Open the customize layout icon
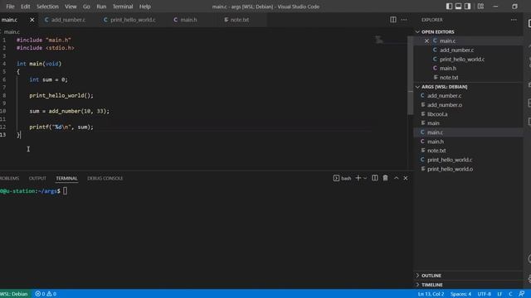531x298 pixels. point(480,7)
